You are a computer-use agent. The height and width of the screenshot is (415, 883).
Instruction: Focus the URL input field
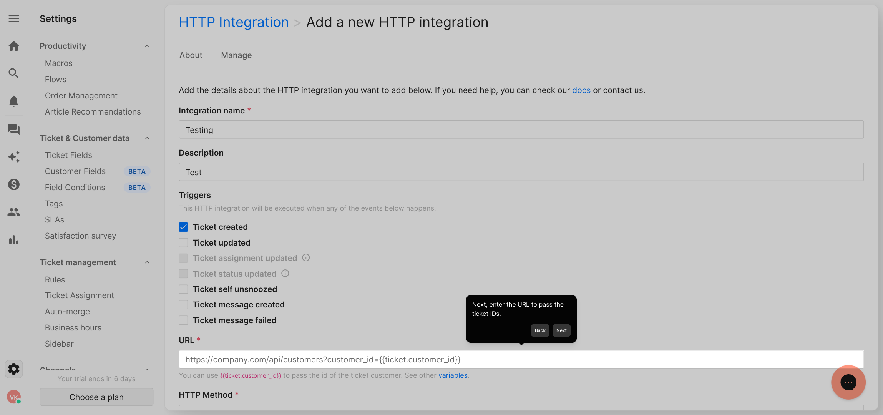(521, 359)
